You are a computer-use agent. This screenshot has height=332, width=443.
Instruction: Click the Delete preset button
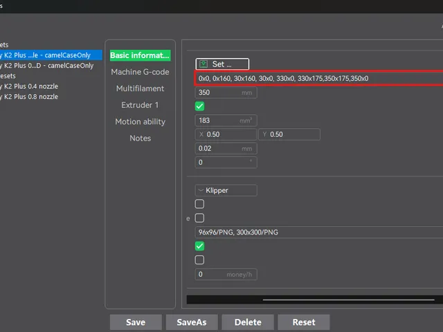coord(248,322)
